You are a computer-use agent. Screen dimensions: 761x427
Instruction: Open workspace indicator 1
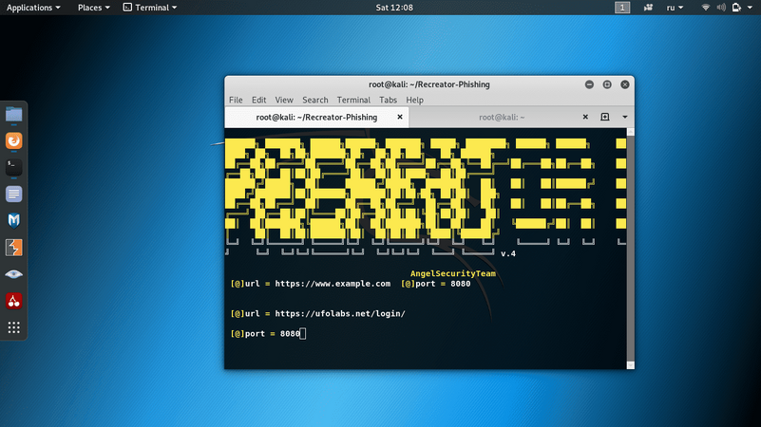(622, 8)
